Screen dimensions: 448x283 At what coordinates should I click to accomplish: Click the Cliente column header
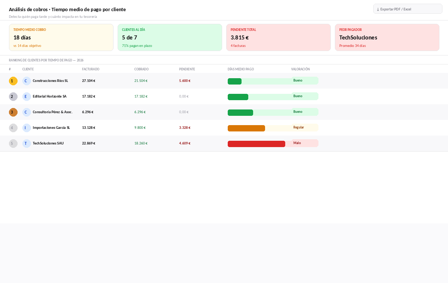(28, 69)
